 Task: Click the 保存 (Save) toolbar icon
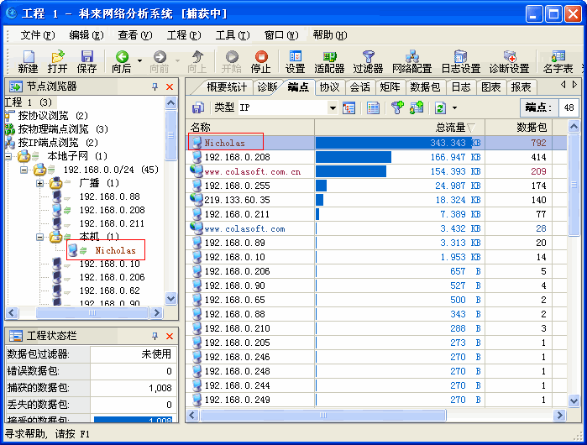86,61
